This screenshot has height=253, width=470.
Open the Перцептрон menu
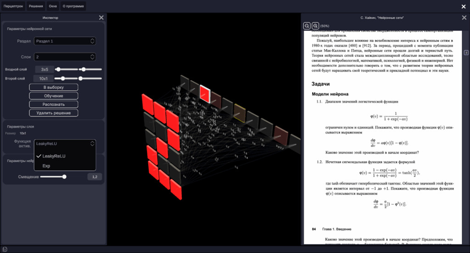coord(12,6)
